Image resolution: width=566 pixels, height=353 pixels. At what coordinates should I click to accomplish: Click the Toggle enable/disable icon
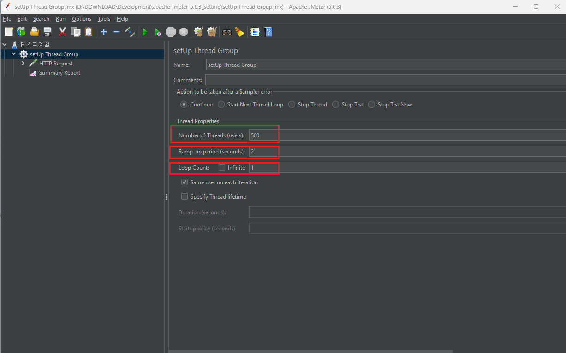click(x=130, y=32)
